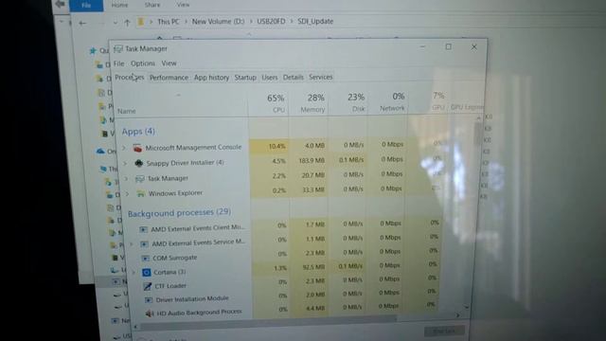Click SDI_Update in Explorer breadcrumb
This screenshot has width=606, height=341.
click(x=315, y=21)
